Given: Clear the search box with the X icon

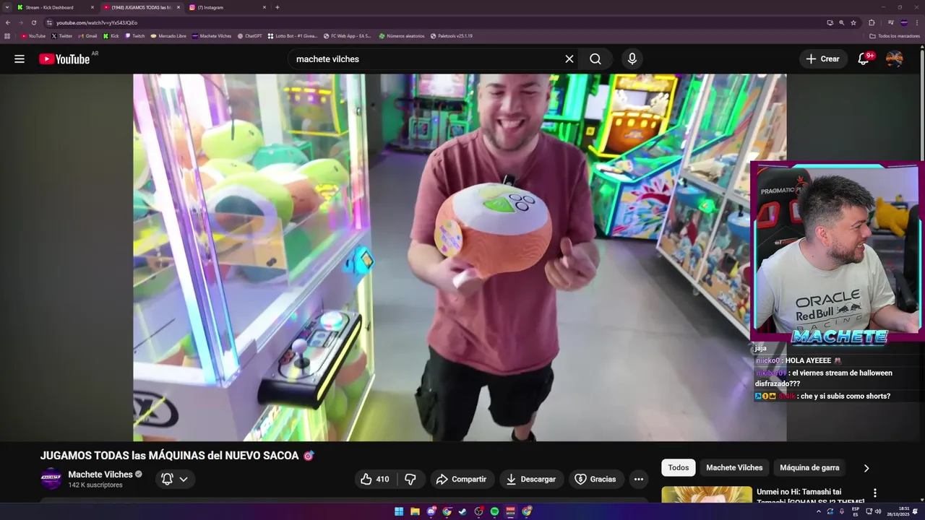Looking at the screenshot, I should click(x=569, y=59).
